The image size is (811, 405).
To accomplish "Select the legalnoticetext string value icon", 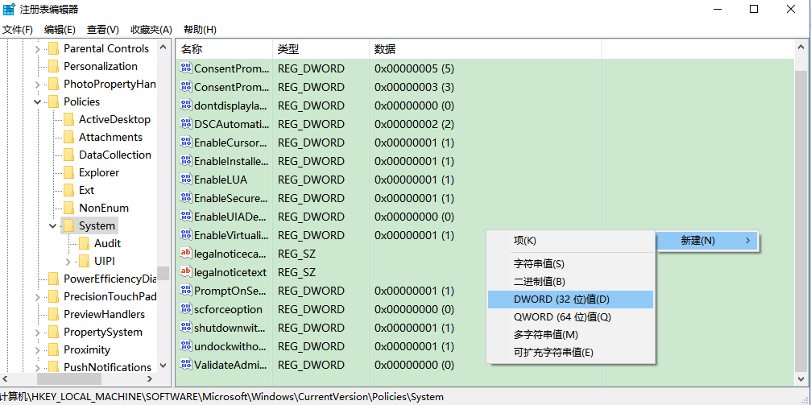I will pos(186,272).
